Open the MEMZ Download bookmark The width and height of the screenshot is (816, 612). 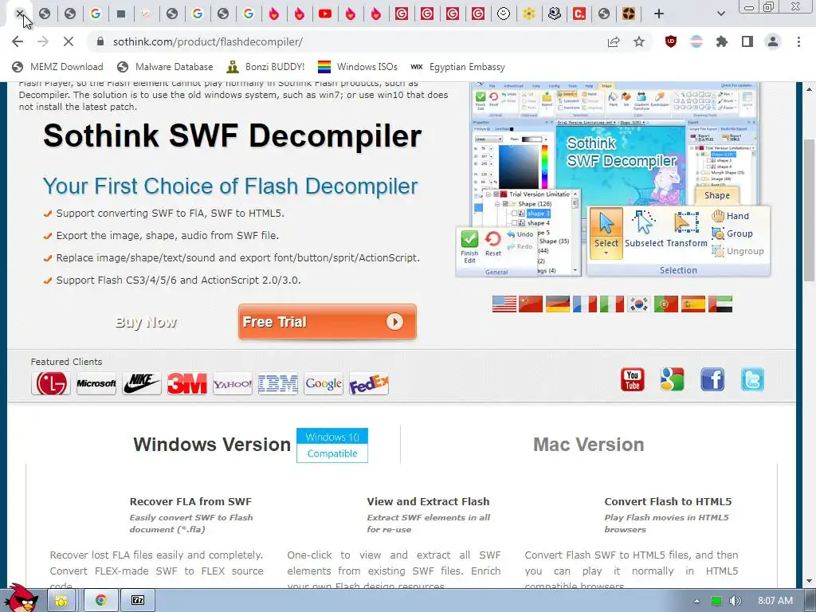point(57,67)
